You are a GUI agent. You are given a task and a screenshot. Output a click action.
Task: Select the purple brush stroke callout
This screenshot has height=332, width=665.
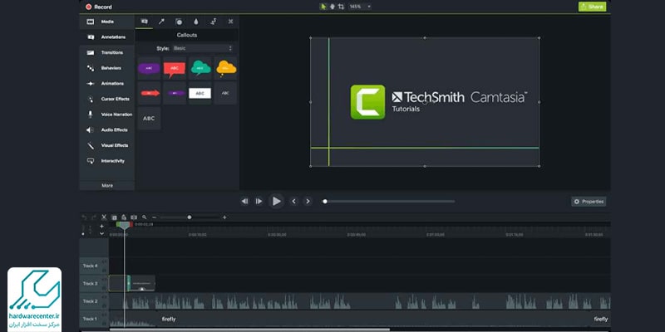coord(175,93)
